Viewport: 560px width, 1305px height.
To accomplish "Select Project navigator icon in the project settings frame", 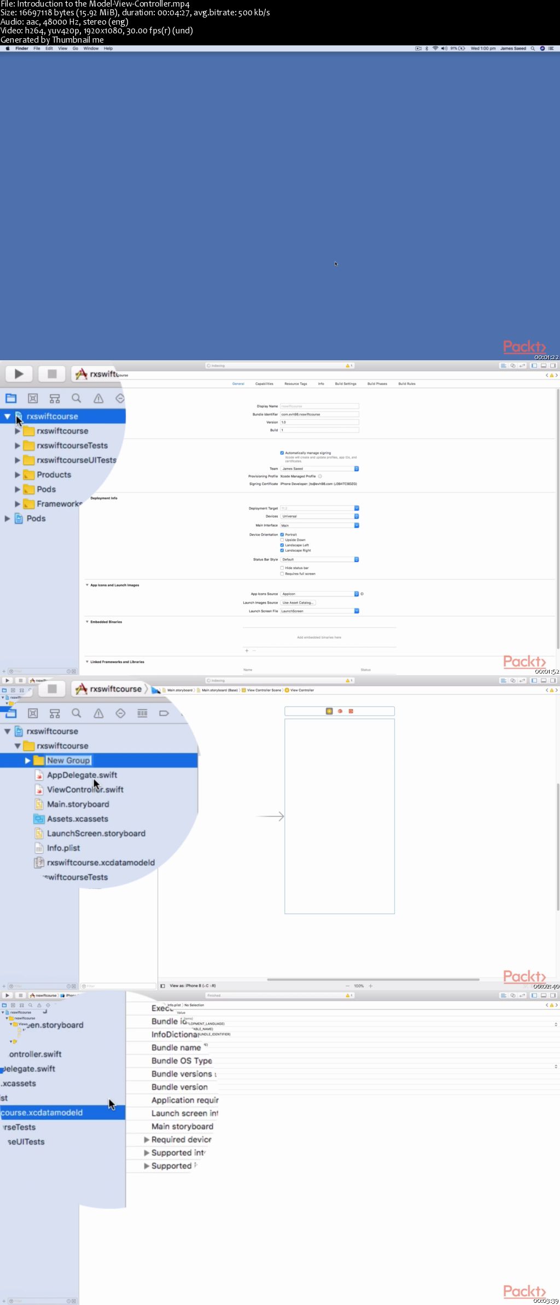I will [11, 398].
